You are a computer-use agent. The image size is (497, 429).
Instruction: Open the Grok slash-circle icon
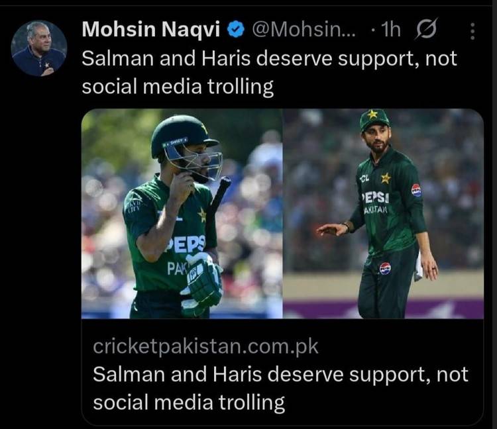[426, 29]
